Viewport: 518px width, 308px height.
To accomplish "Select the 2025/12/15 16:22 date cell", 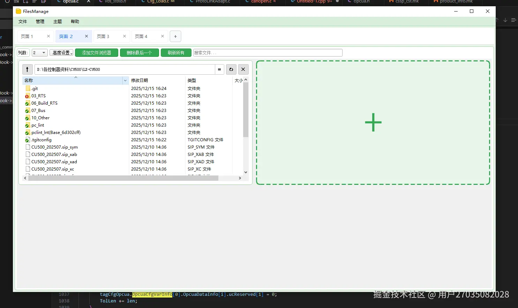I will pos(149,140).
